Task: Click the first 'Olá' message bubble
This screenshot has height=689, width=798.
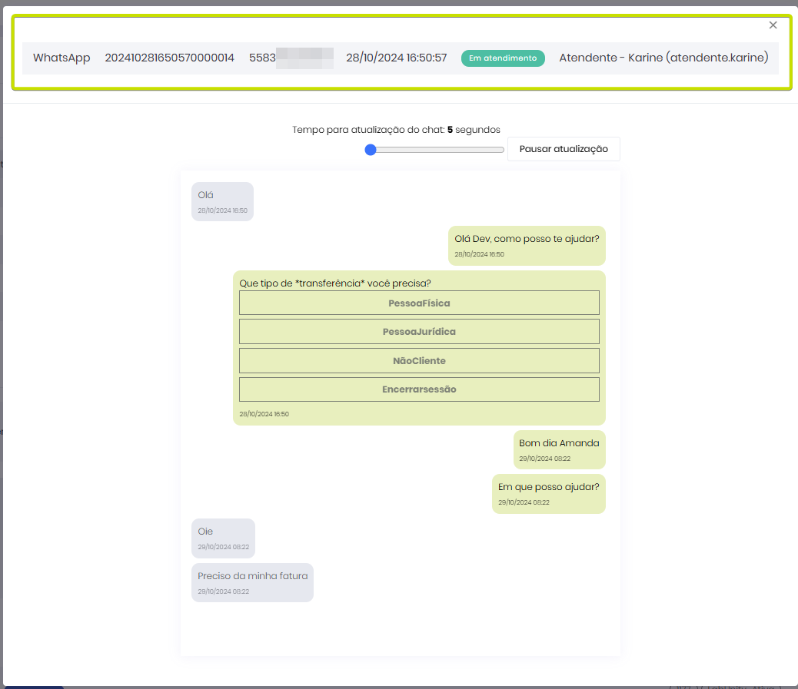Action: tap(222, 201)
